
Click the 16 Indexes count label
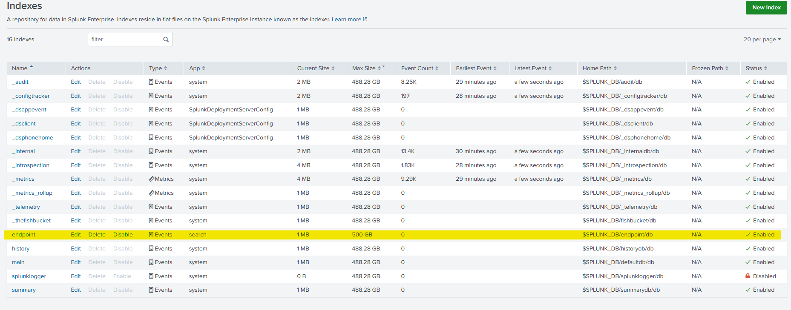click(20, 40)
